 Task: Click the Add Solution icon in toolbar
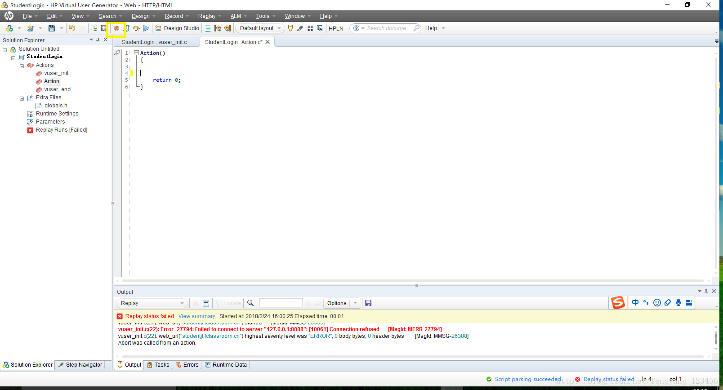[9, 28]
